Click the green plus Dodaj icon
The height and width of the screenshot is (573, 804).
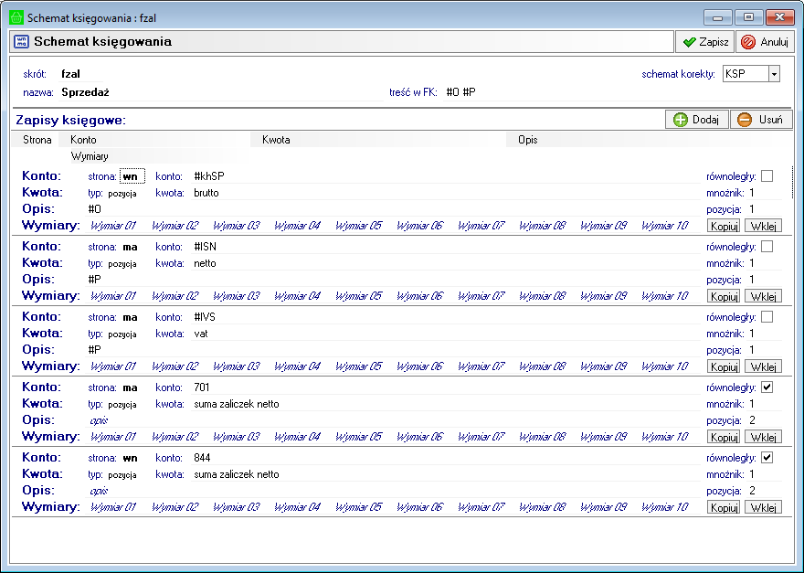tap(681, 120)
